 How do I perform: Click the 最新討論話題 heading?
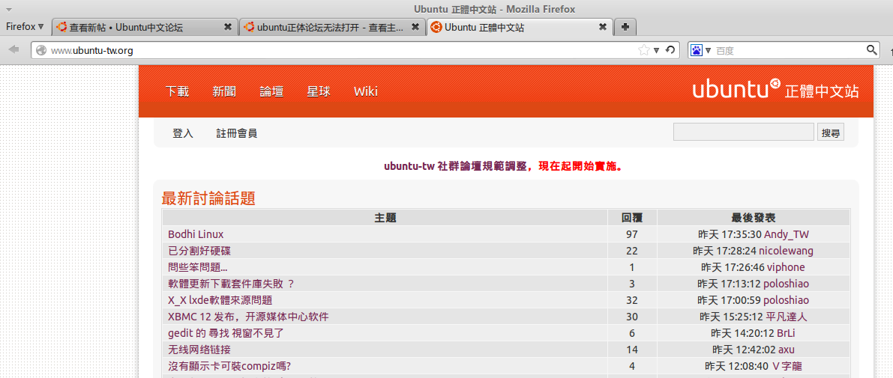(208, 198)
